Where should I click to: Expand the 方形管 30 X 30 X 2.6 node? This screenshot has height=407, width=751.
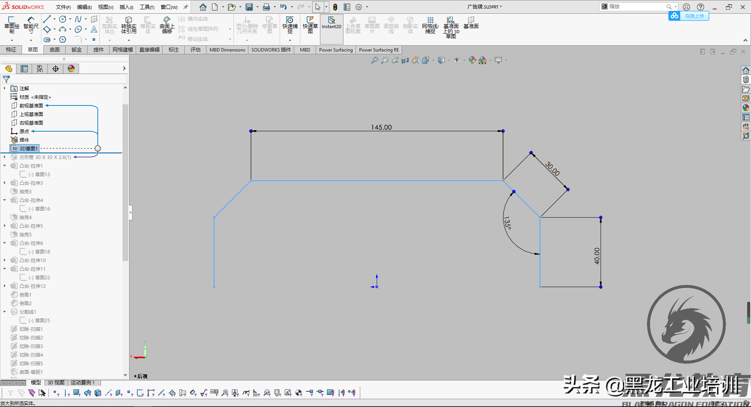(x=5, y=157)
